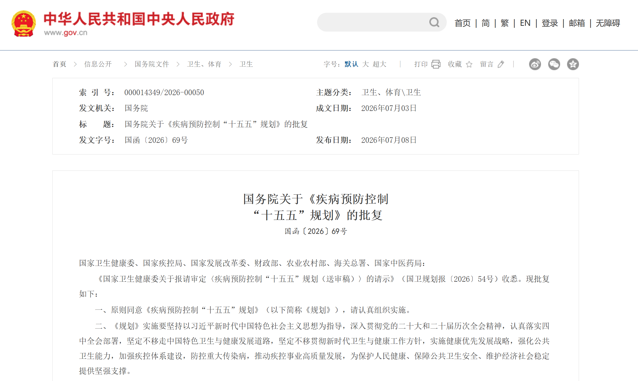The image size is (638, 381).
Task: Click the printer icon
Action: click(436, 64)
